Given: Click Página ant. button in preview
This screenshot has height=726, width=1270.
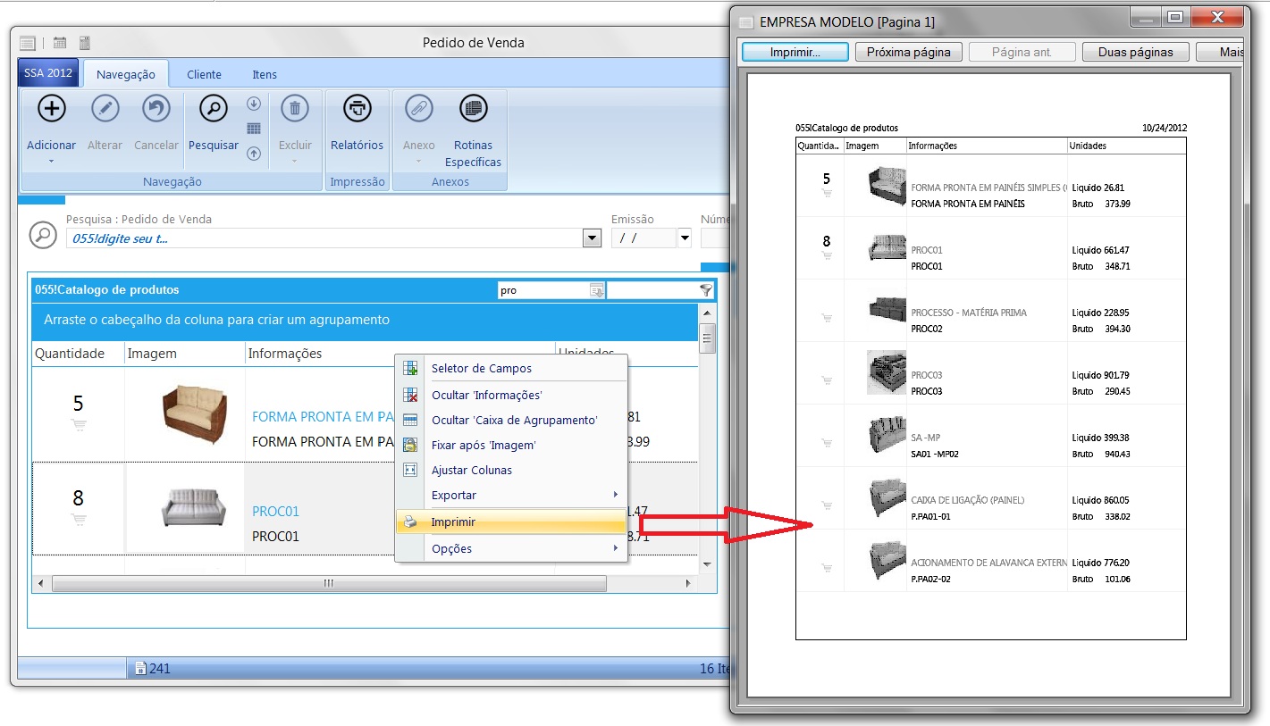Looking at the screenshot, I should [x=1022, y=52].
